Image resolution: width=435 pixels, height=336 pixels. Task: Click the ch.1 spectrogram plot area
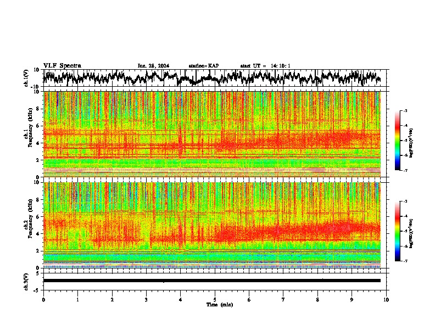pyautogui.click(x=212, y=134)
